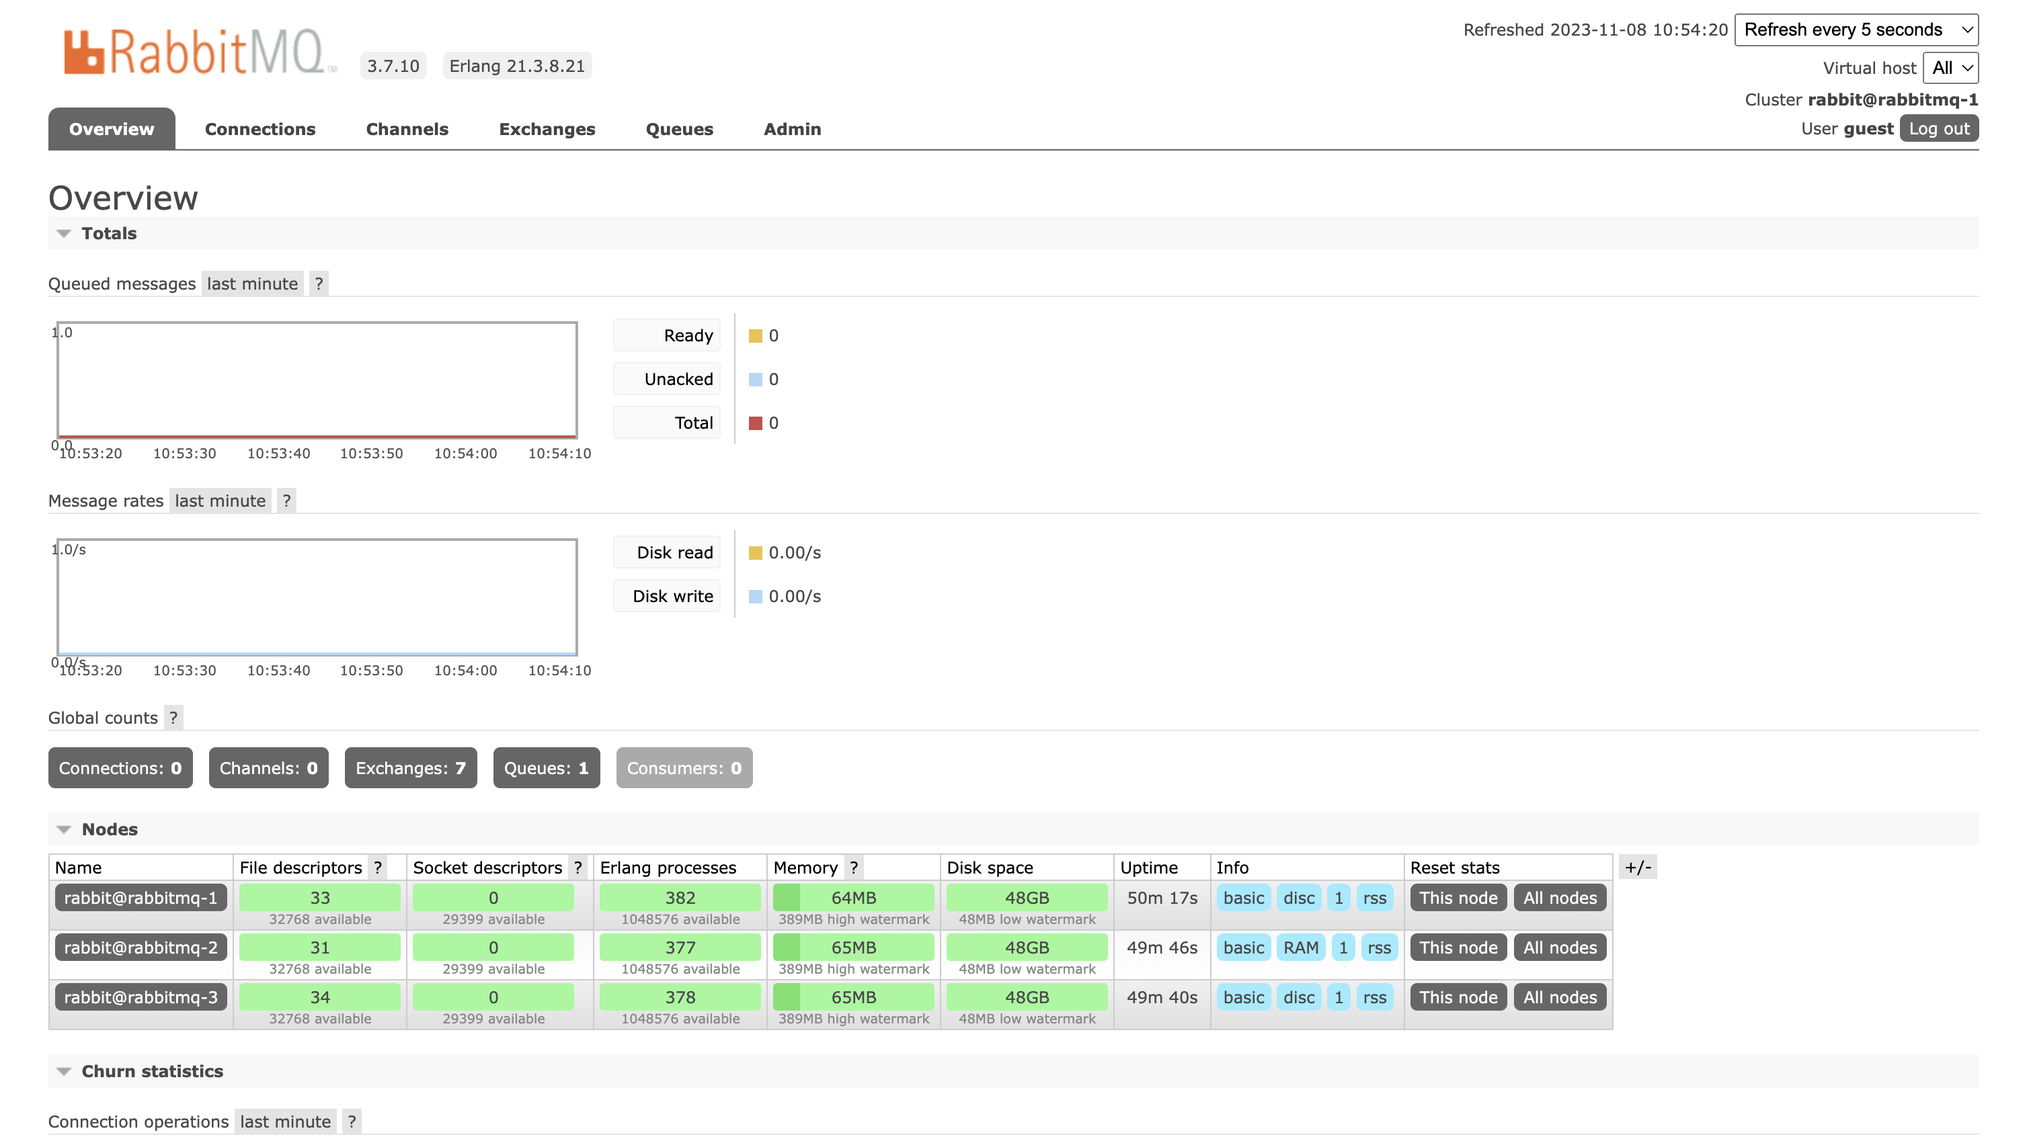The image size is (2029, 1141).
Task: Switch to the Exchanges tab
Action: (547, 129)
